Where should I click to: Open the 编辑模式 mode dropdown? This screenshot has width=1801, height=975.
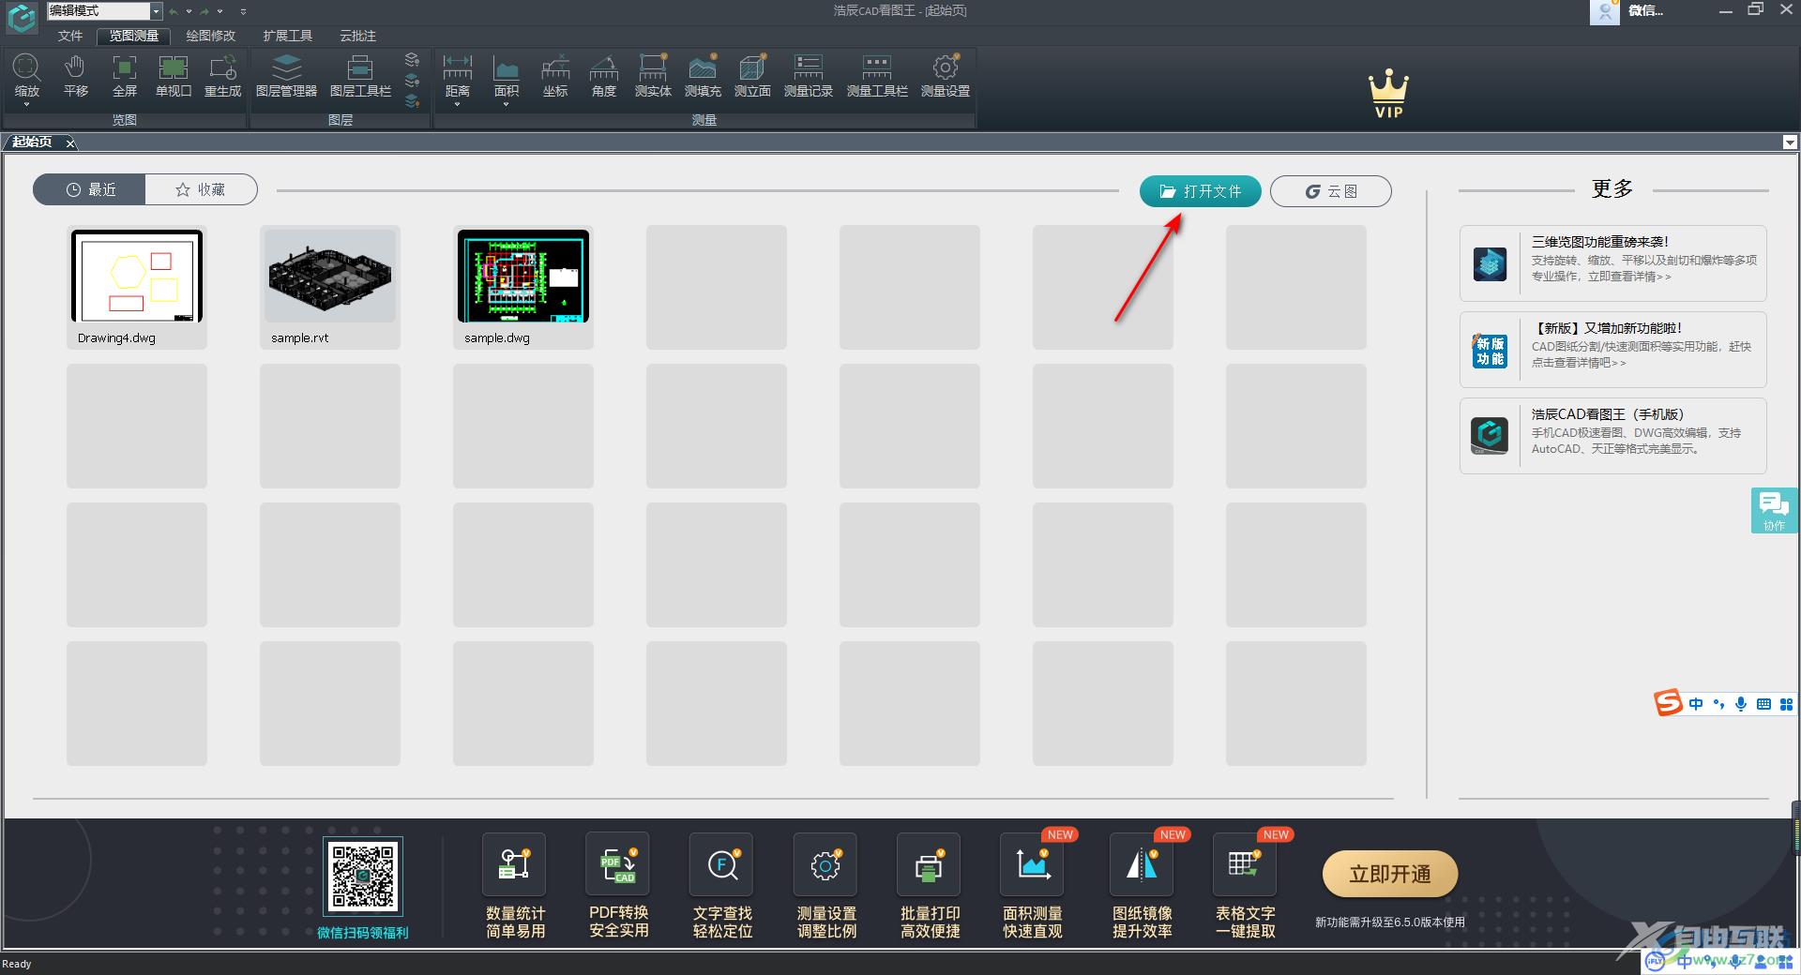pyautogui.click(x=156, y=11)
